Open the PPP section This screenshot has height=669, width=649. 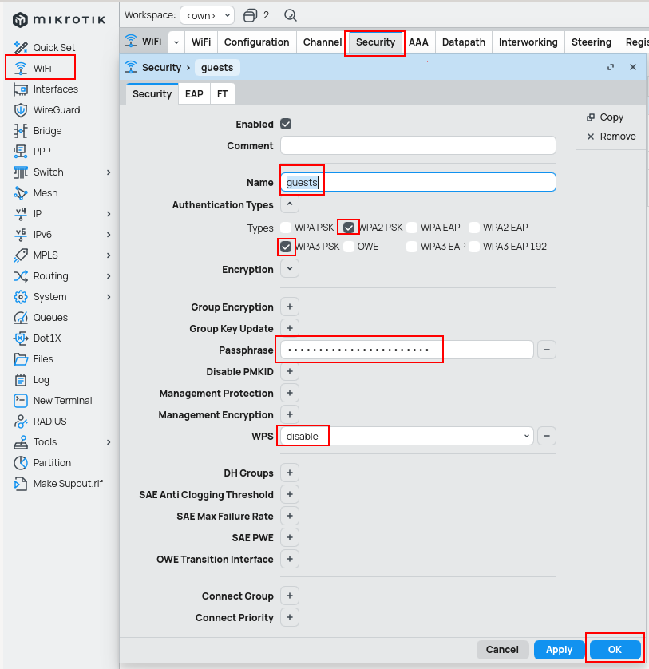pos(33,152)
